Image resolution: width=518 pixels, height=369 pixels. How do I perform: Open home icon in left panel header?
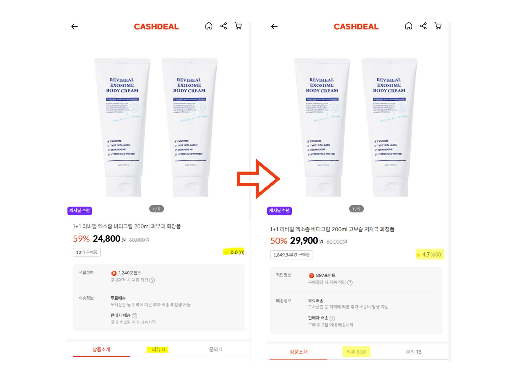209,26
